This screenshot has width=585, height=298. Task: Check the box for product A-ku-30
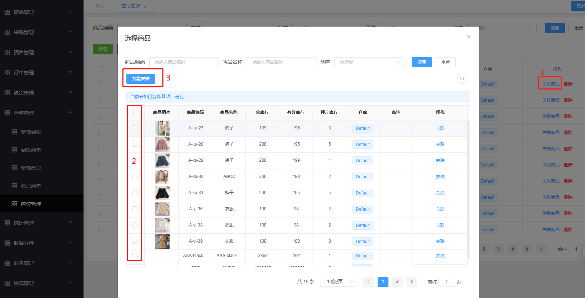coord(135,176)
